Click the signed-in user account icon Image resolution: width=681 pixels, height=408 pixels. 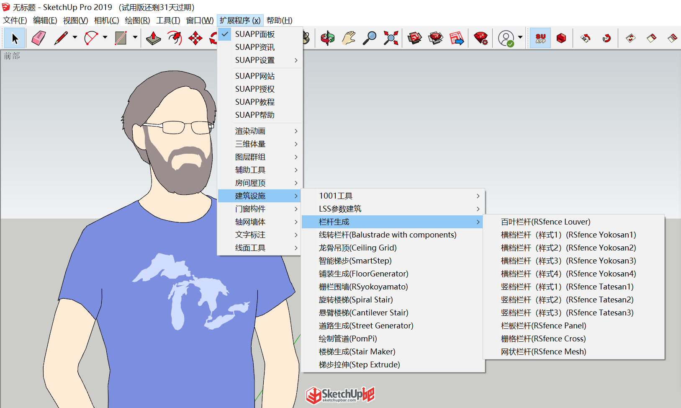tap(506, 38)
